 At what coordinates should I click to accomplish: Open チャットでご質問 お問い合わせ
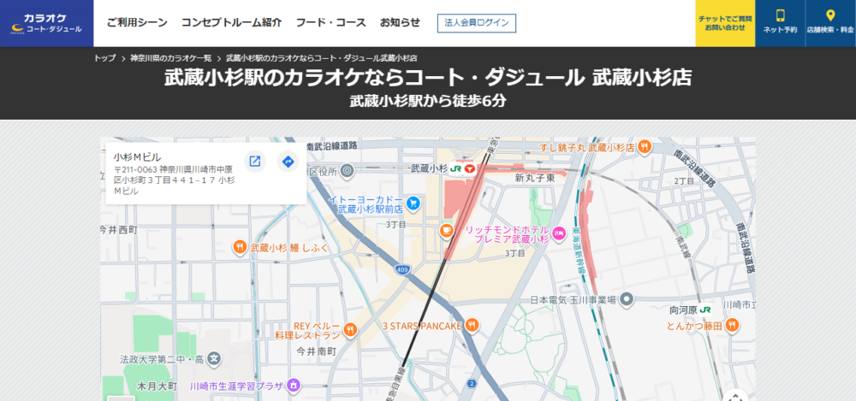tap(725, 23)
